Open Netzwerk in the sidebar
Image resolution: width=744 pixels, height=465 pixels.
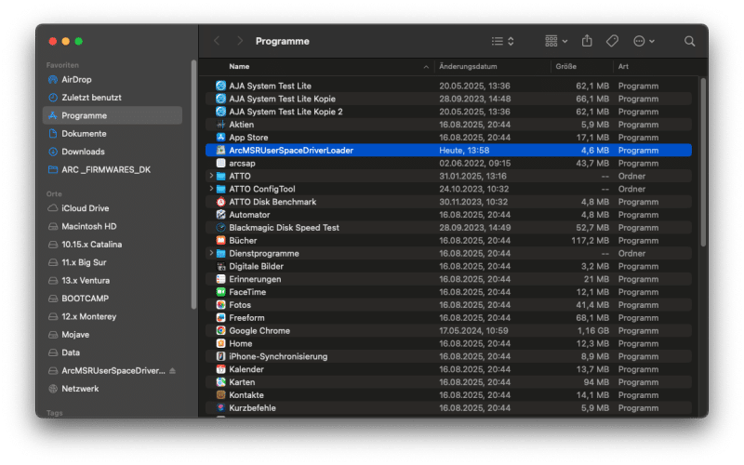coord(113,389)
